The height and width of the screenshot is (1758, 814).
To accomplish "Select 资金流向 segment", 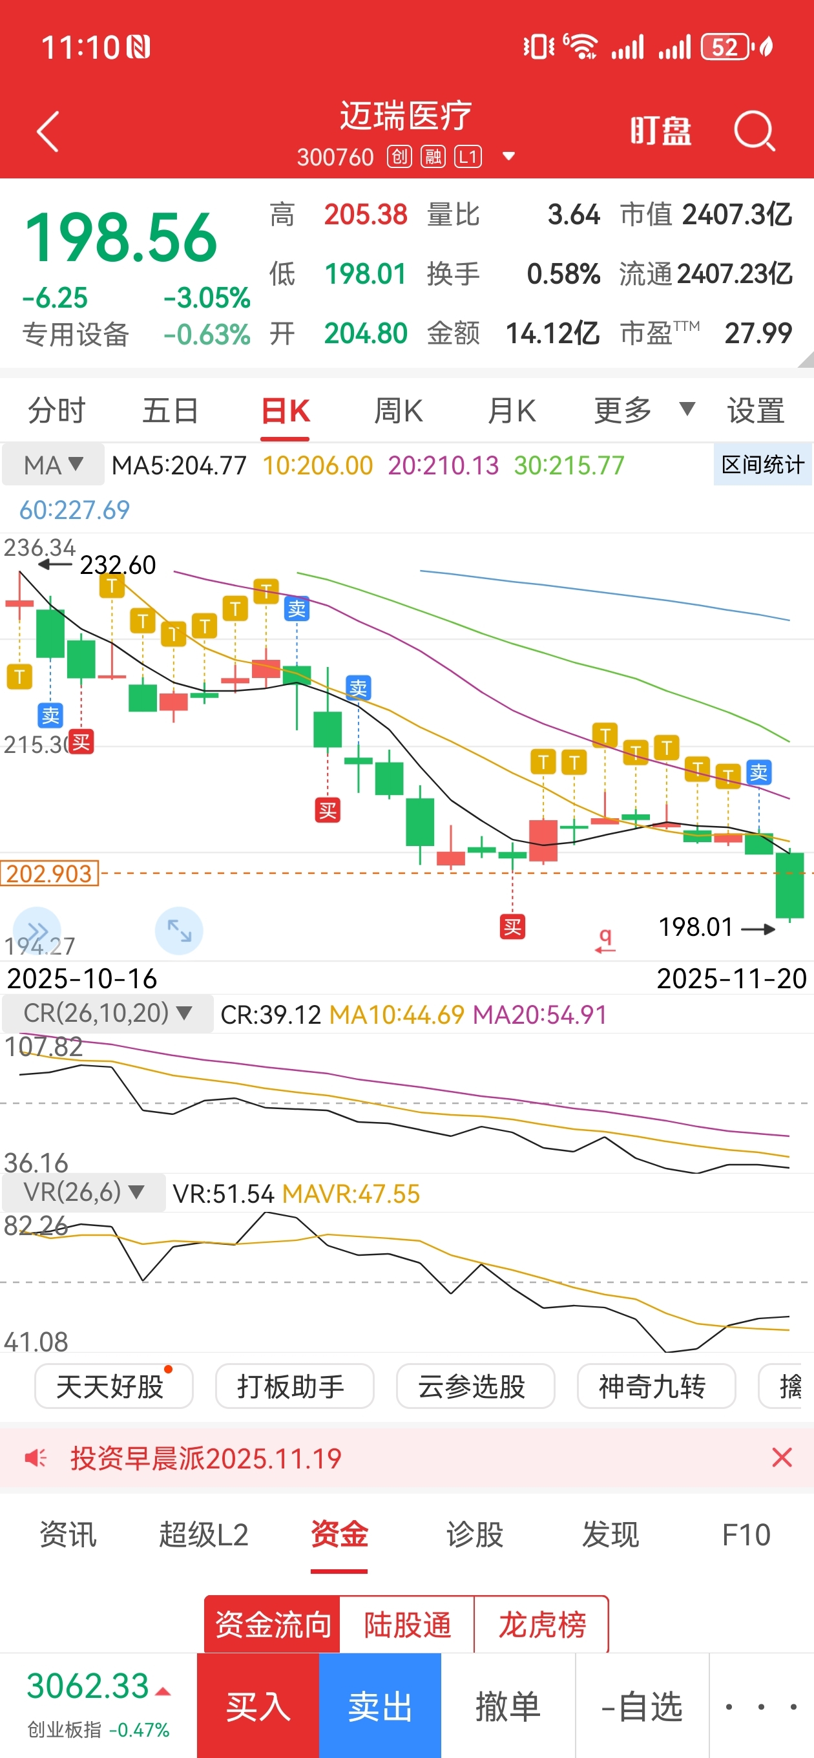I will pyautogui.click(x=272, y=1624).
